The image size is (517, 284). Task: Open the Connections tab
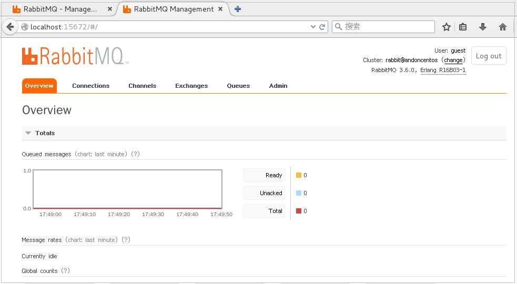pos(90,86)
